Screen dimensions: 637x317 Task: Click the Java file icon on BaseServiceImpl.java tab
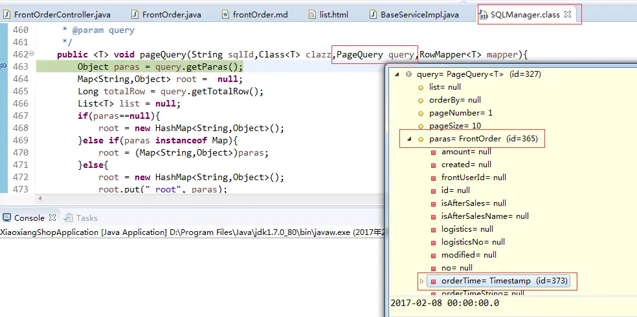click(x=374, y=15)
